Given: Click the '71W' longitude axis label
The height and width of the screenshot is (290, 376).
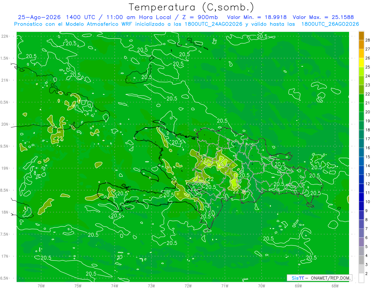Looking at the screenshot, I should tap(225, 286).
